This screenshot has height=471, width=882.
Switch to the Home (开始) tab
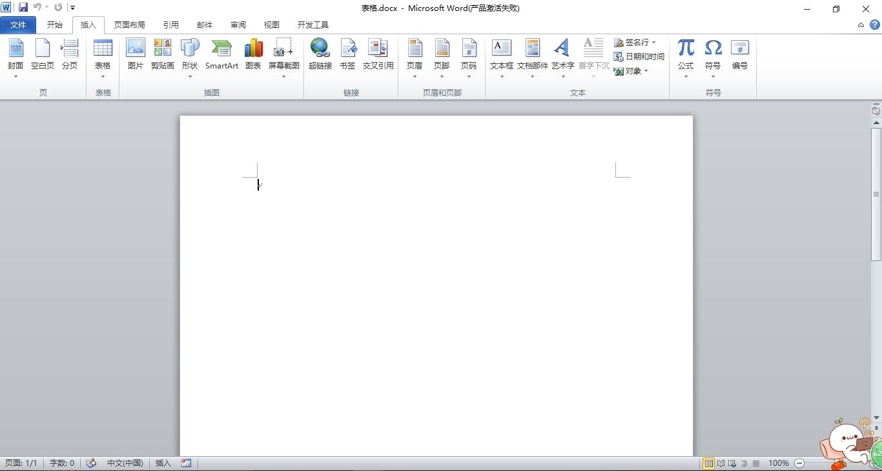(x=55, y=25)
